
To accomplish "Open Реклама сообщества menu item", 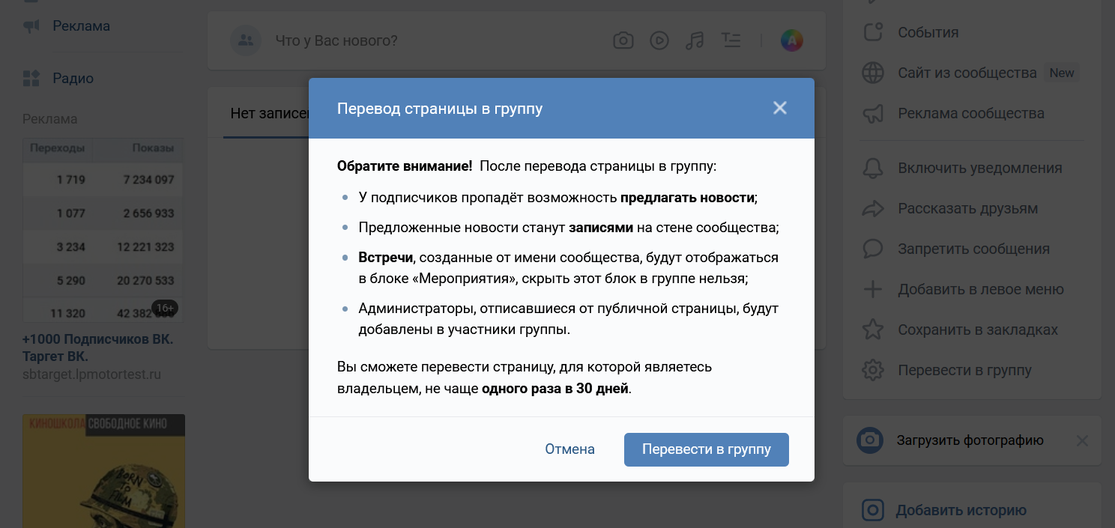I will coord(971,114).
